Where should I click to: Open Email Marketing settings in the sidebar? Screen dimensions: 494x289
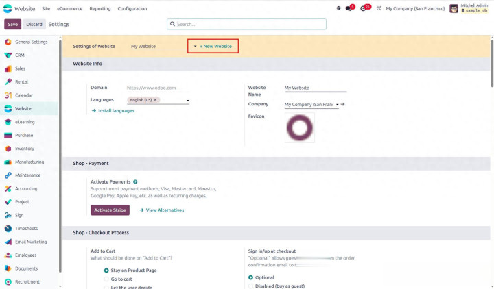(x=31, y=242)
